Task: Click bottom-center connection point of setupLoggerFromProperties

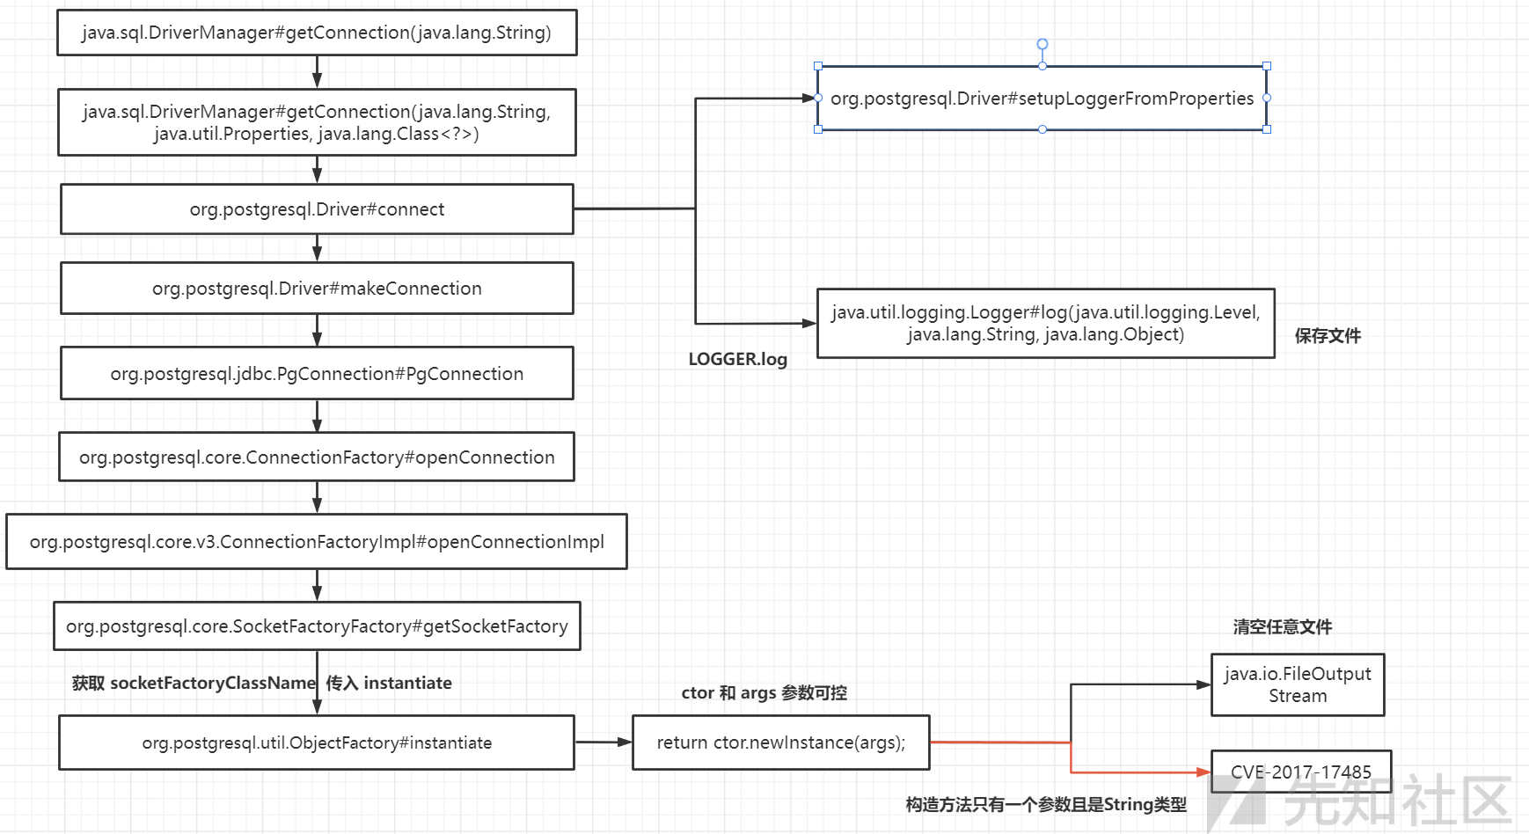Action: coord(1042,129)
